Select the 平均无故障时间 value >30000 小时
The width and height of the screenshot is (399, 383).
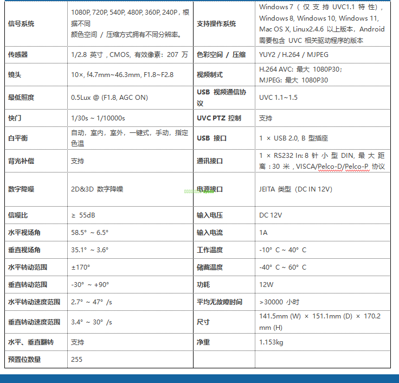pos(279,302)
